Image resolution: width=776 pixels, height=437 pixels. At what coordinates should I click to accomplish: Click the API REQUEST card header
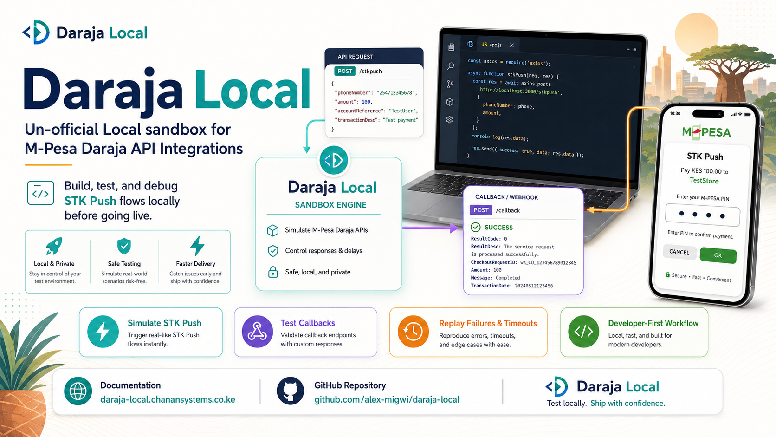coord(374,56)
